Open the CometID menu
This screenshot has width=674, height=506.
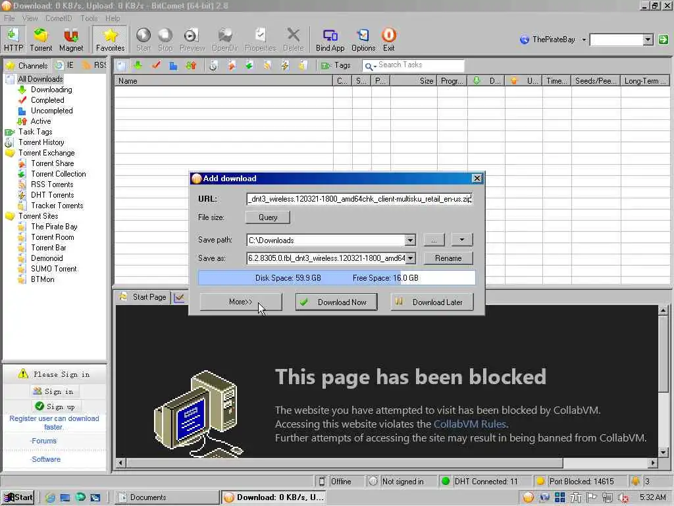pos(59,18)
